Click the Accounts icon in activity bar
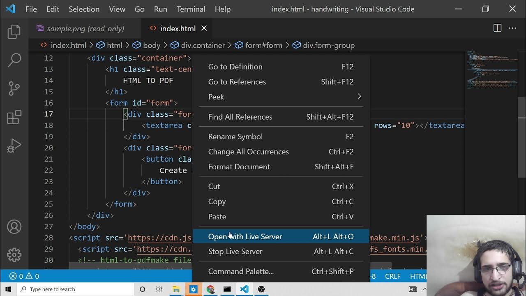Viewport: 526px width, 296px height. point(14,227)
